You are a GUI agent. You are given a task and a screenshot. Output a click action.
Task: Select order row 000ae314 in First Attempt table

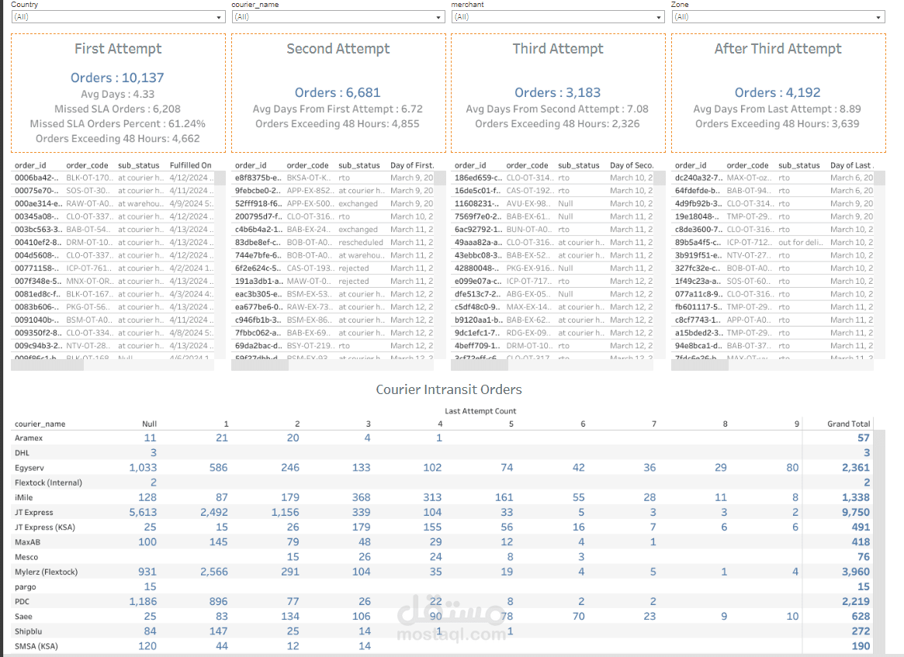tap(113, 203)
